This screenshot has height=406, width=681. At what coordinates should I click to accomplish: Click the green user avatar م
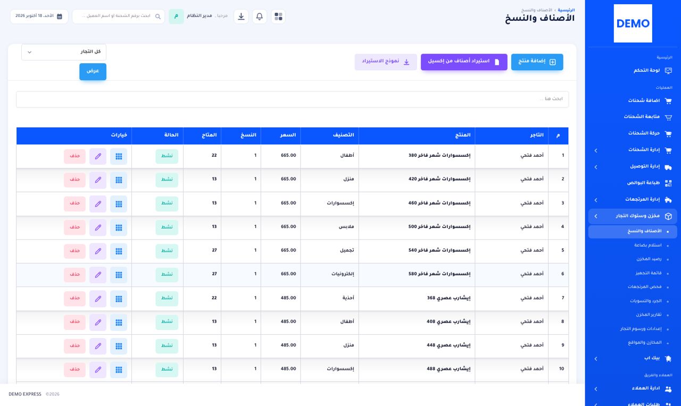176,16
